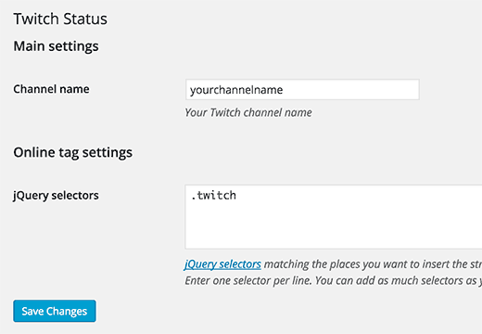Click the 'Your Twitch channel name' hint text

coord(248,112)
